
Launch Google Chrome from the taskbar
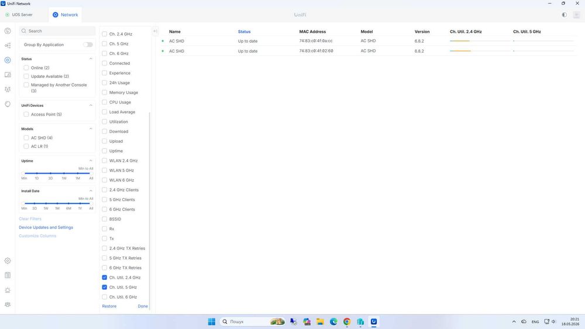(x=347, y=321)
